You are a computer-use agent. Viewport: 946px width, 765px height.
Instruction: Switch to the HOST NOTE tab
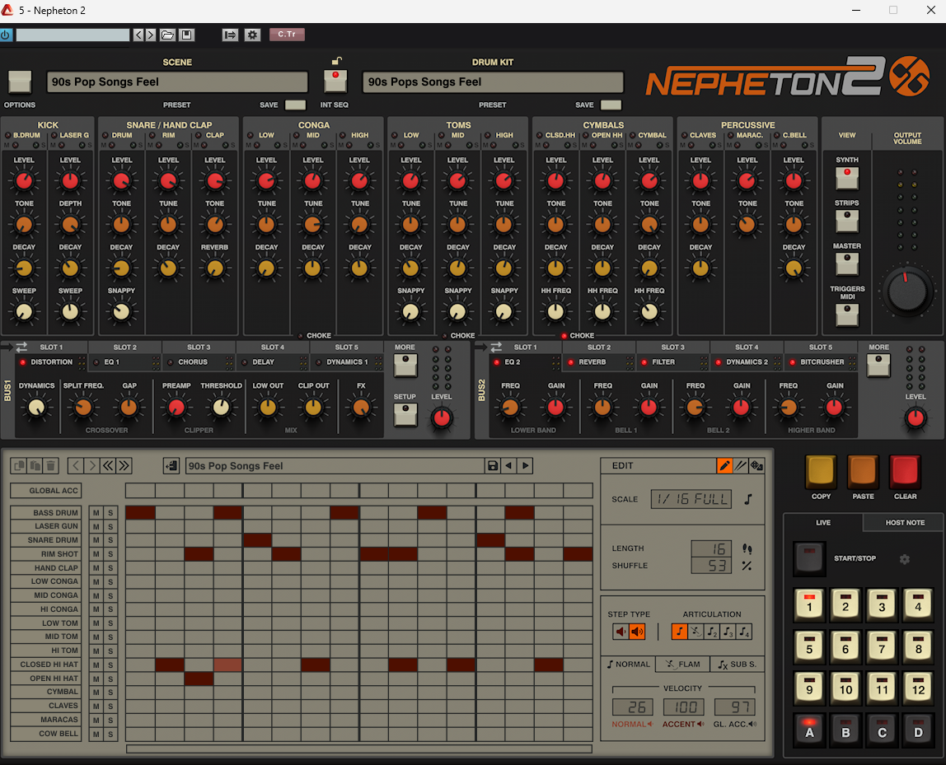[x=904, y=523]
